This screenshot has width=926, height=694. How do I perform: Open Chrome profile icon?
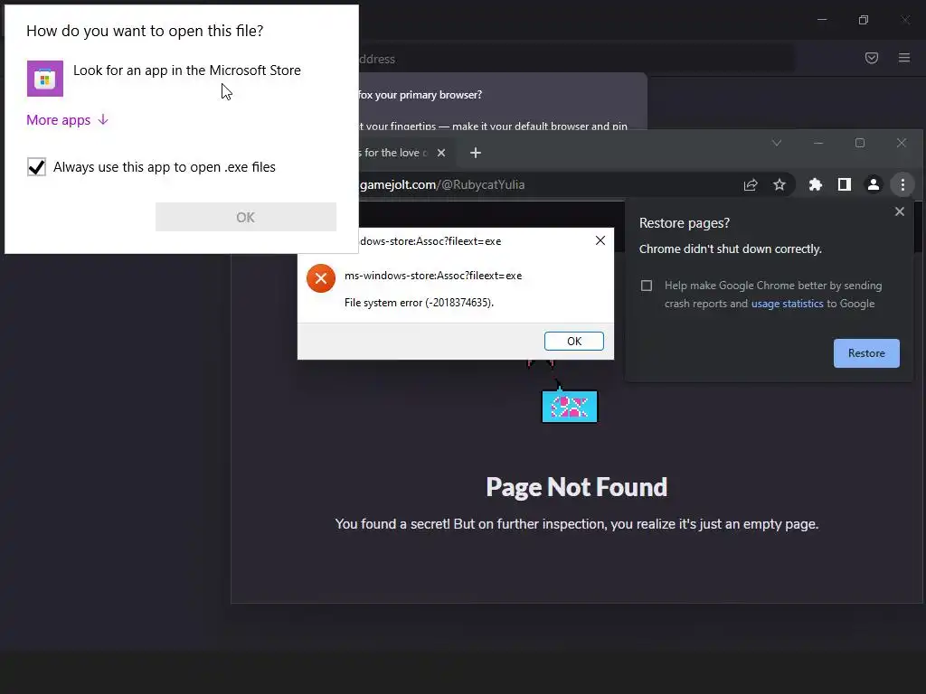pos(874,184)
